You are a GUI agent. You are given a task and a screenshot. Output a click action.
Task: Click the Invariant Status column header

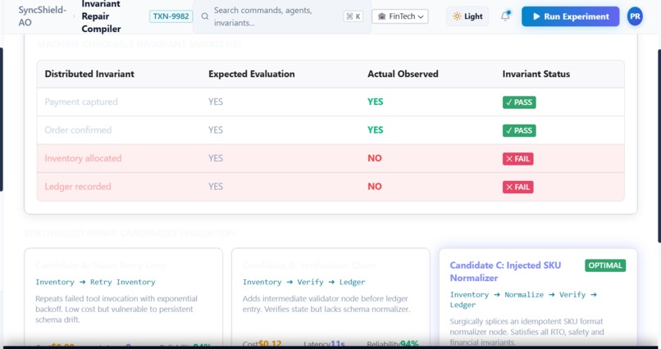coord(536,74)
